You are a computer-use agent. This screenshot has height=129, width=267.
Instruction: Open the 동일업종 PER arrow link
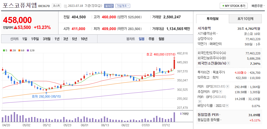pyautogui.click(x=220, y=115)
